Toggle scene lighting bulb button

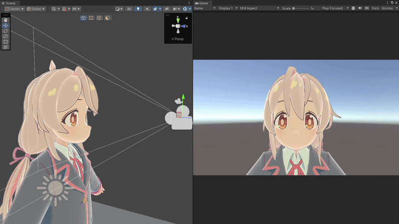pyautogui.click(x=138, y=9)
